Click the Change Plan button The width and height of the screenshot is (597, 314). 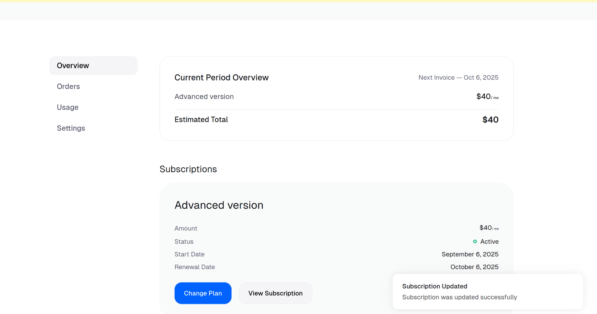(203, 293)
